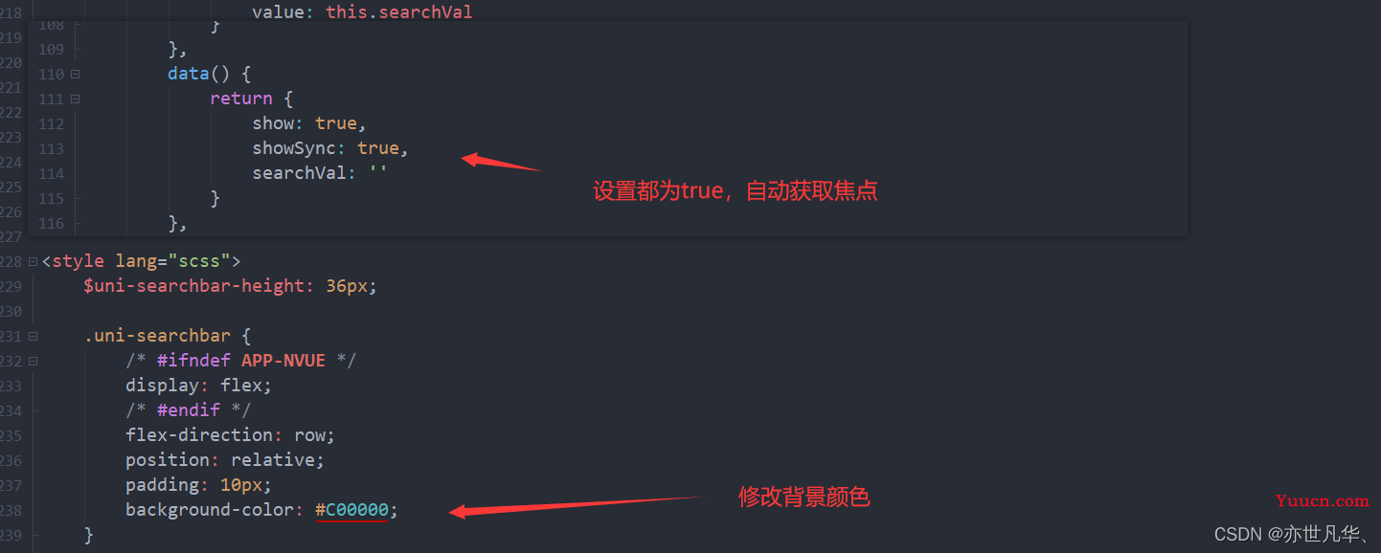Collapse the .uni-searchbar rule fold marker

[x=34, y=336]
